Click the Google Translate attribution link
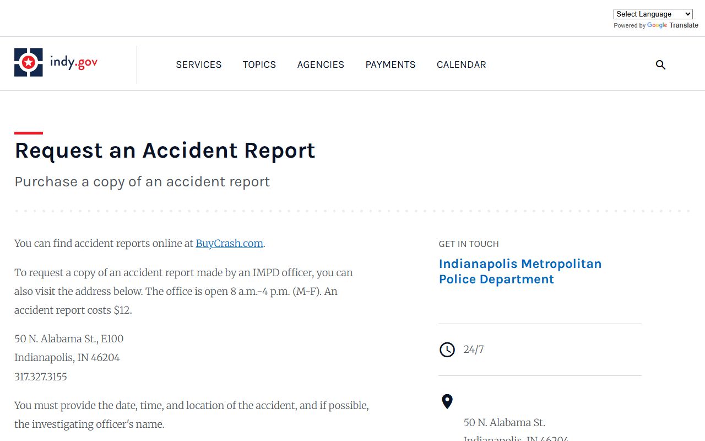 click(673, 25)
